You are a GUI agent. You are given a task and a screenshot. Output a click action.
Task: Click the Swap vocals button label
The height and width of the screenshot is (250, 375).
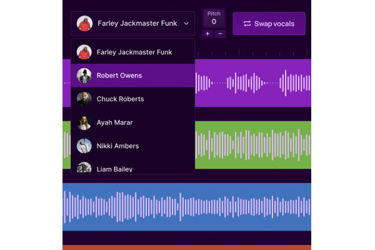pos(274,24)
